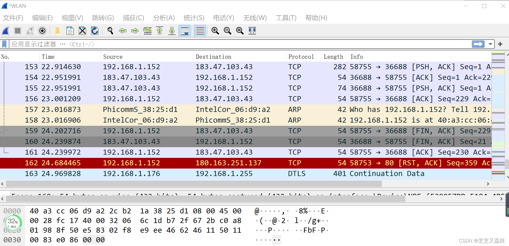Apply the display filter arrow button
The width and height of the screenshot is (509, 246).
coord(478,44)
